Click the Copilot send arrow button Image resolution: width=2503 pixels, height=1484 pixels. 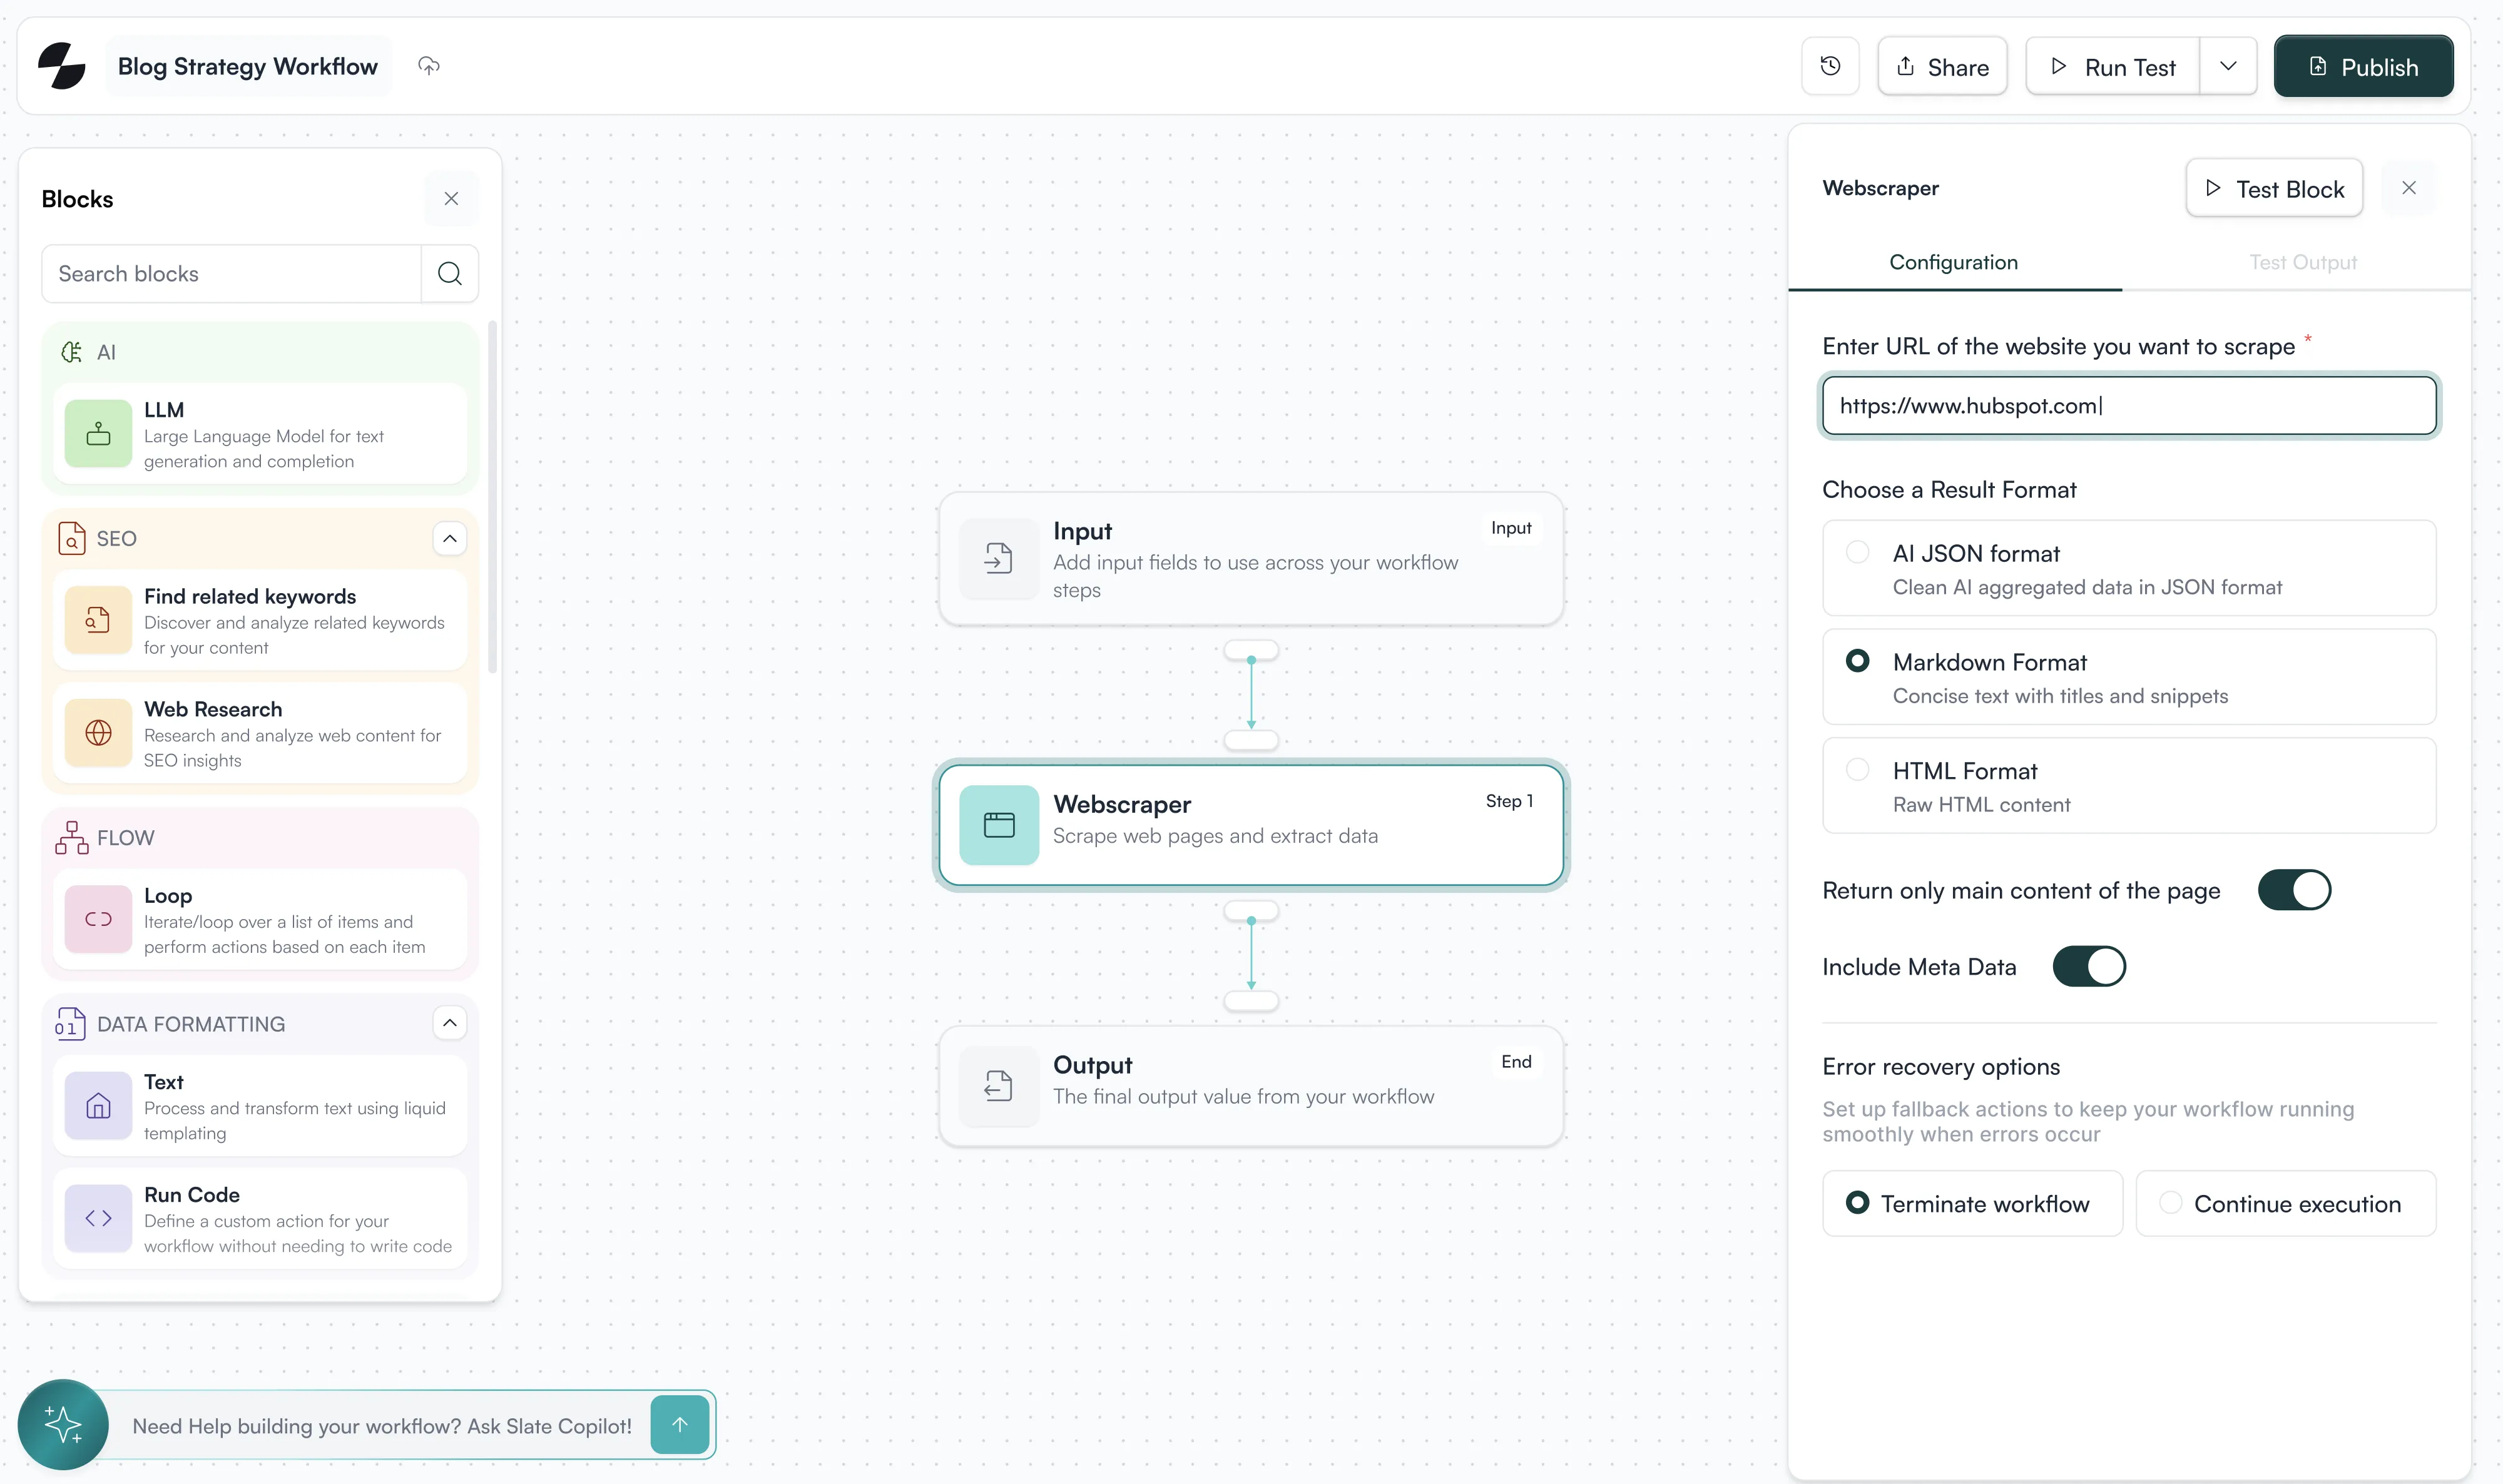click(679, 1425)
